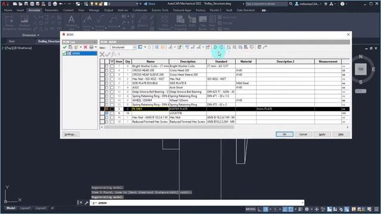The image size is (381, 214).
Task: Click the search magnifier icon in title bar
Action: tap(291, 4)
